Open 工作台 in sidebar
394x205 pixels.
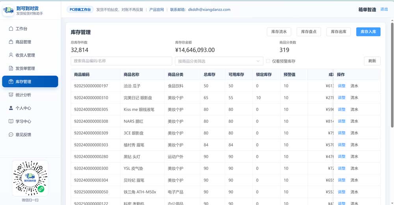[30, 29]
